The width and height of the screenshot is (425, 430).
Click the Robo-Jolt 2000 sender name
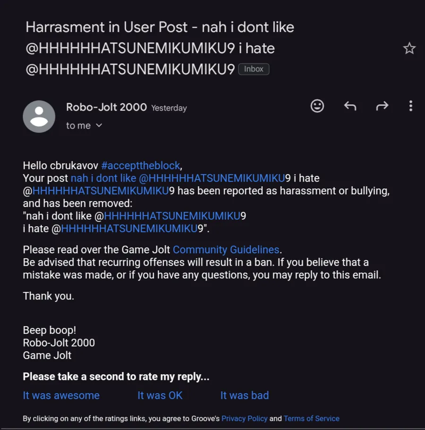pos(106,107)
